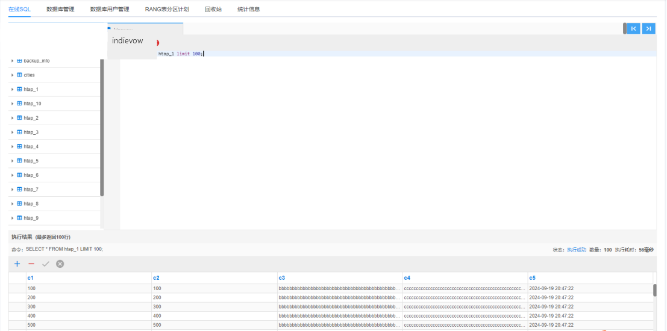Screen dimensions: 667x331
Task: Select the htap_7 table name
Action: [x=31, y=190]
